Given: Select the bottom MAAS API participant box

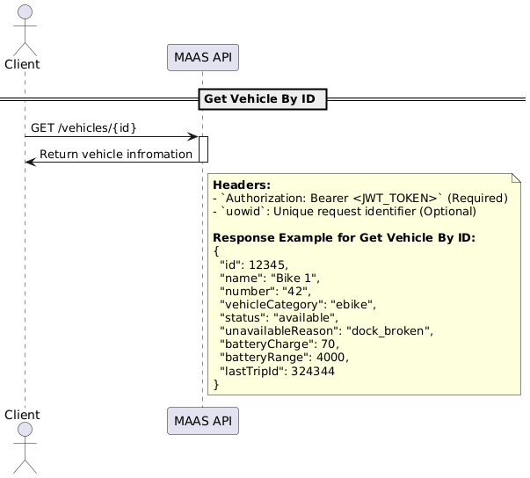Looking at the screenshot, I should (202, 421).
